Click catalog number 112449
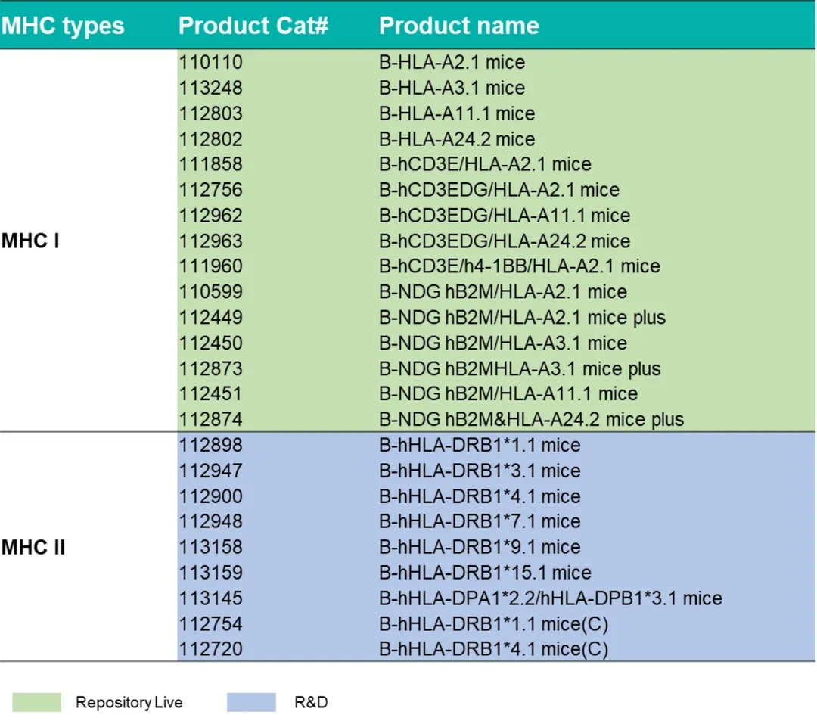Image resolution: width=817 pixels, height=721 pixels. (211, 317)
